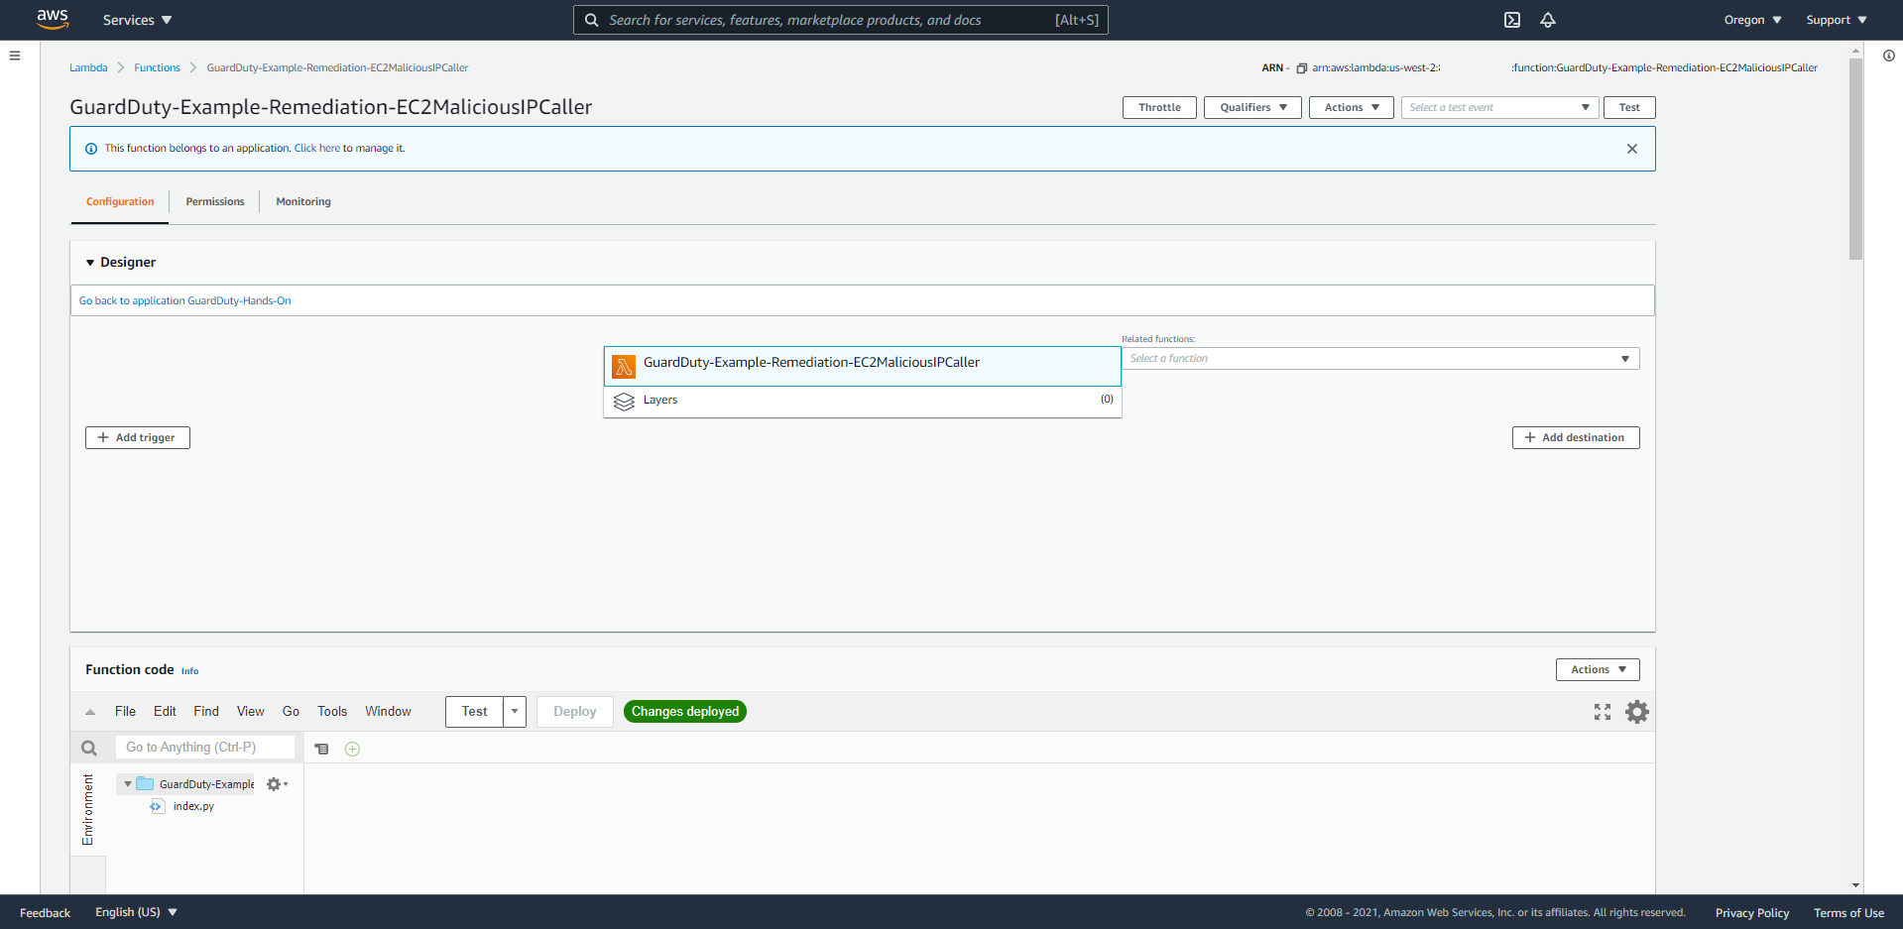Open the Edit menu in editor

(x=165, y=712)
